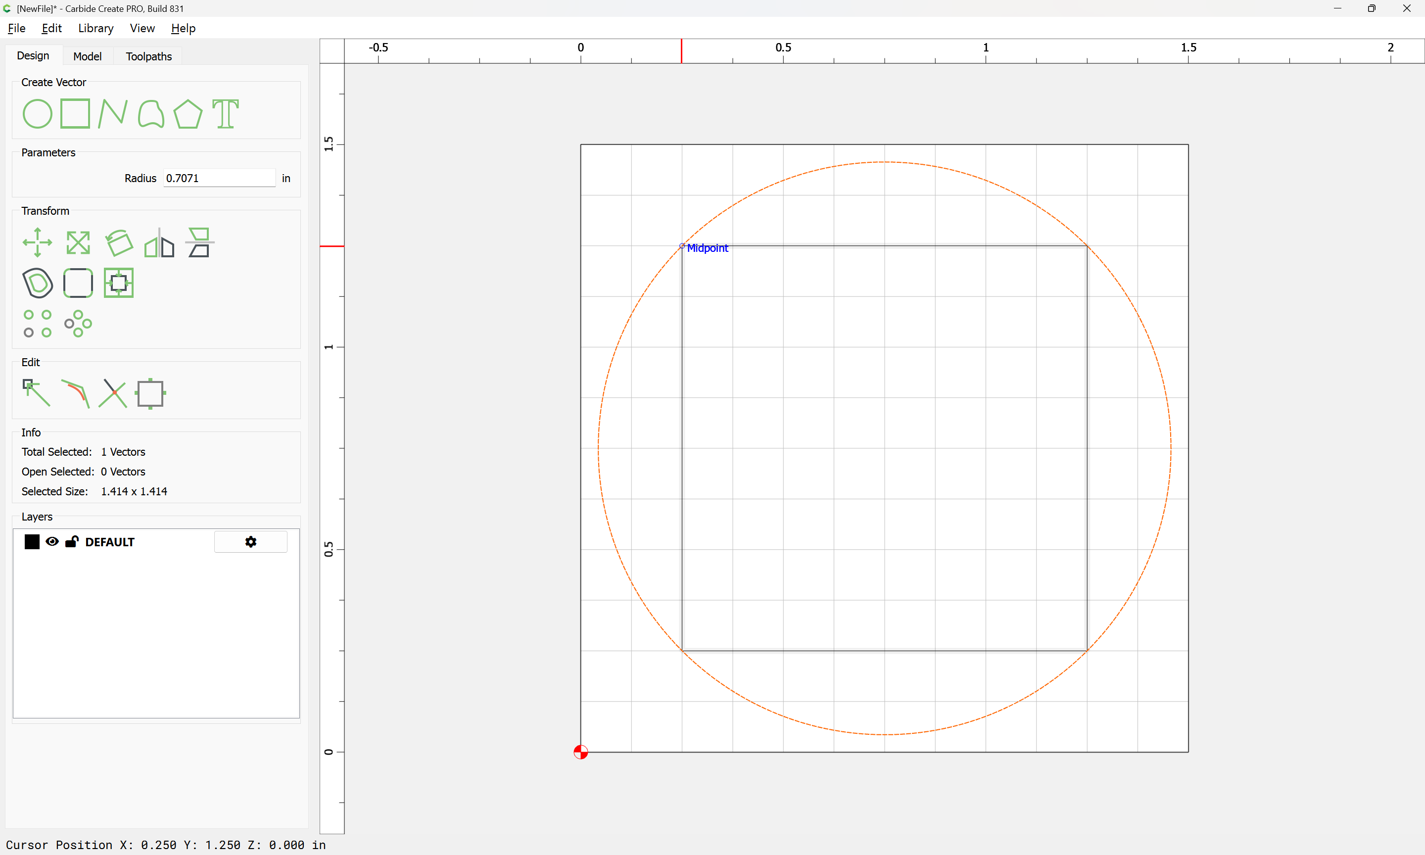This screenshot has height=855, width=1425.
Task: Open Offset Vectors tool
Action: coord(37,283)
